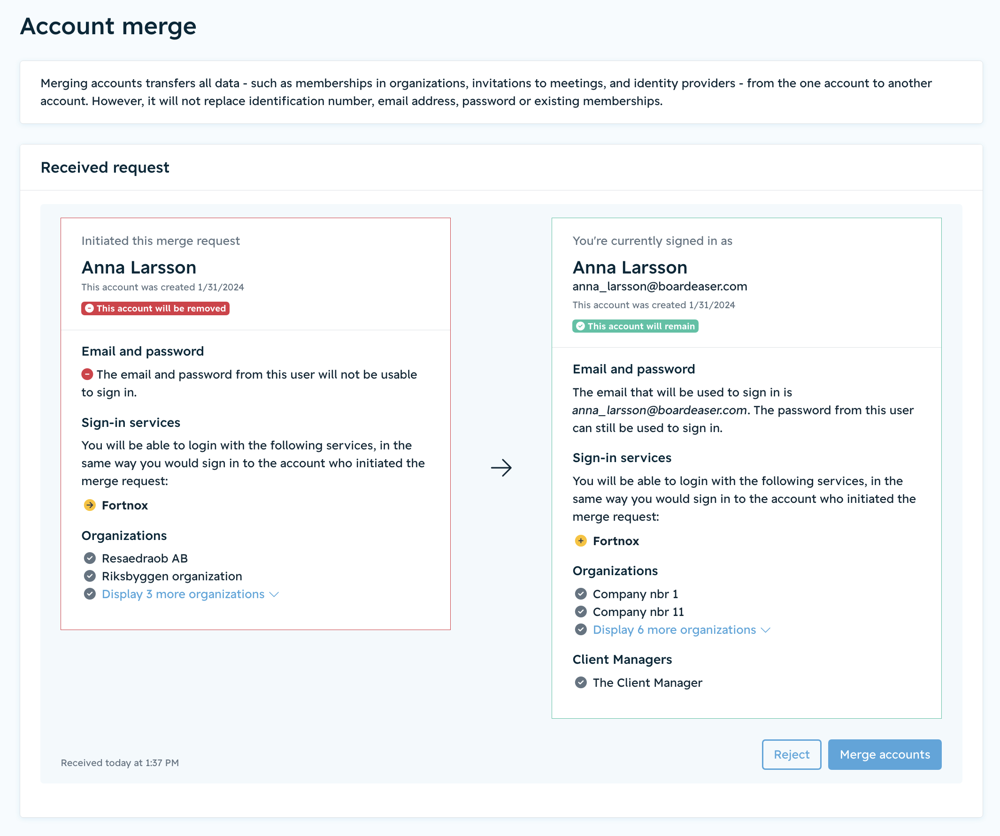Click Company nbr 1 entry
This screenshot has height=836, width=1000.
(635, 594)
